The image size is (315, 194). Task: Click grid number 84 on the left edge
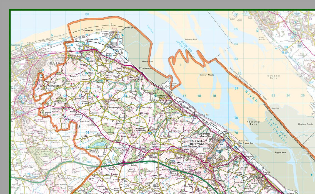pos(87,44)
